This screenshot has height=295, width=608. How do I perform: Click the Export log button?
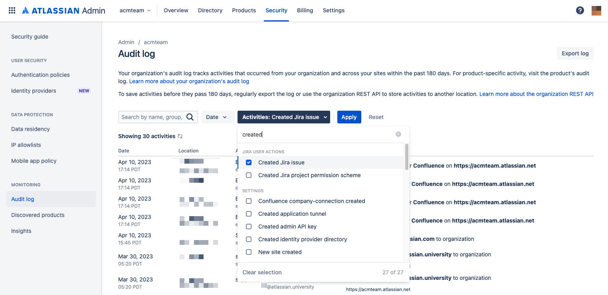pos(575,53)
